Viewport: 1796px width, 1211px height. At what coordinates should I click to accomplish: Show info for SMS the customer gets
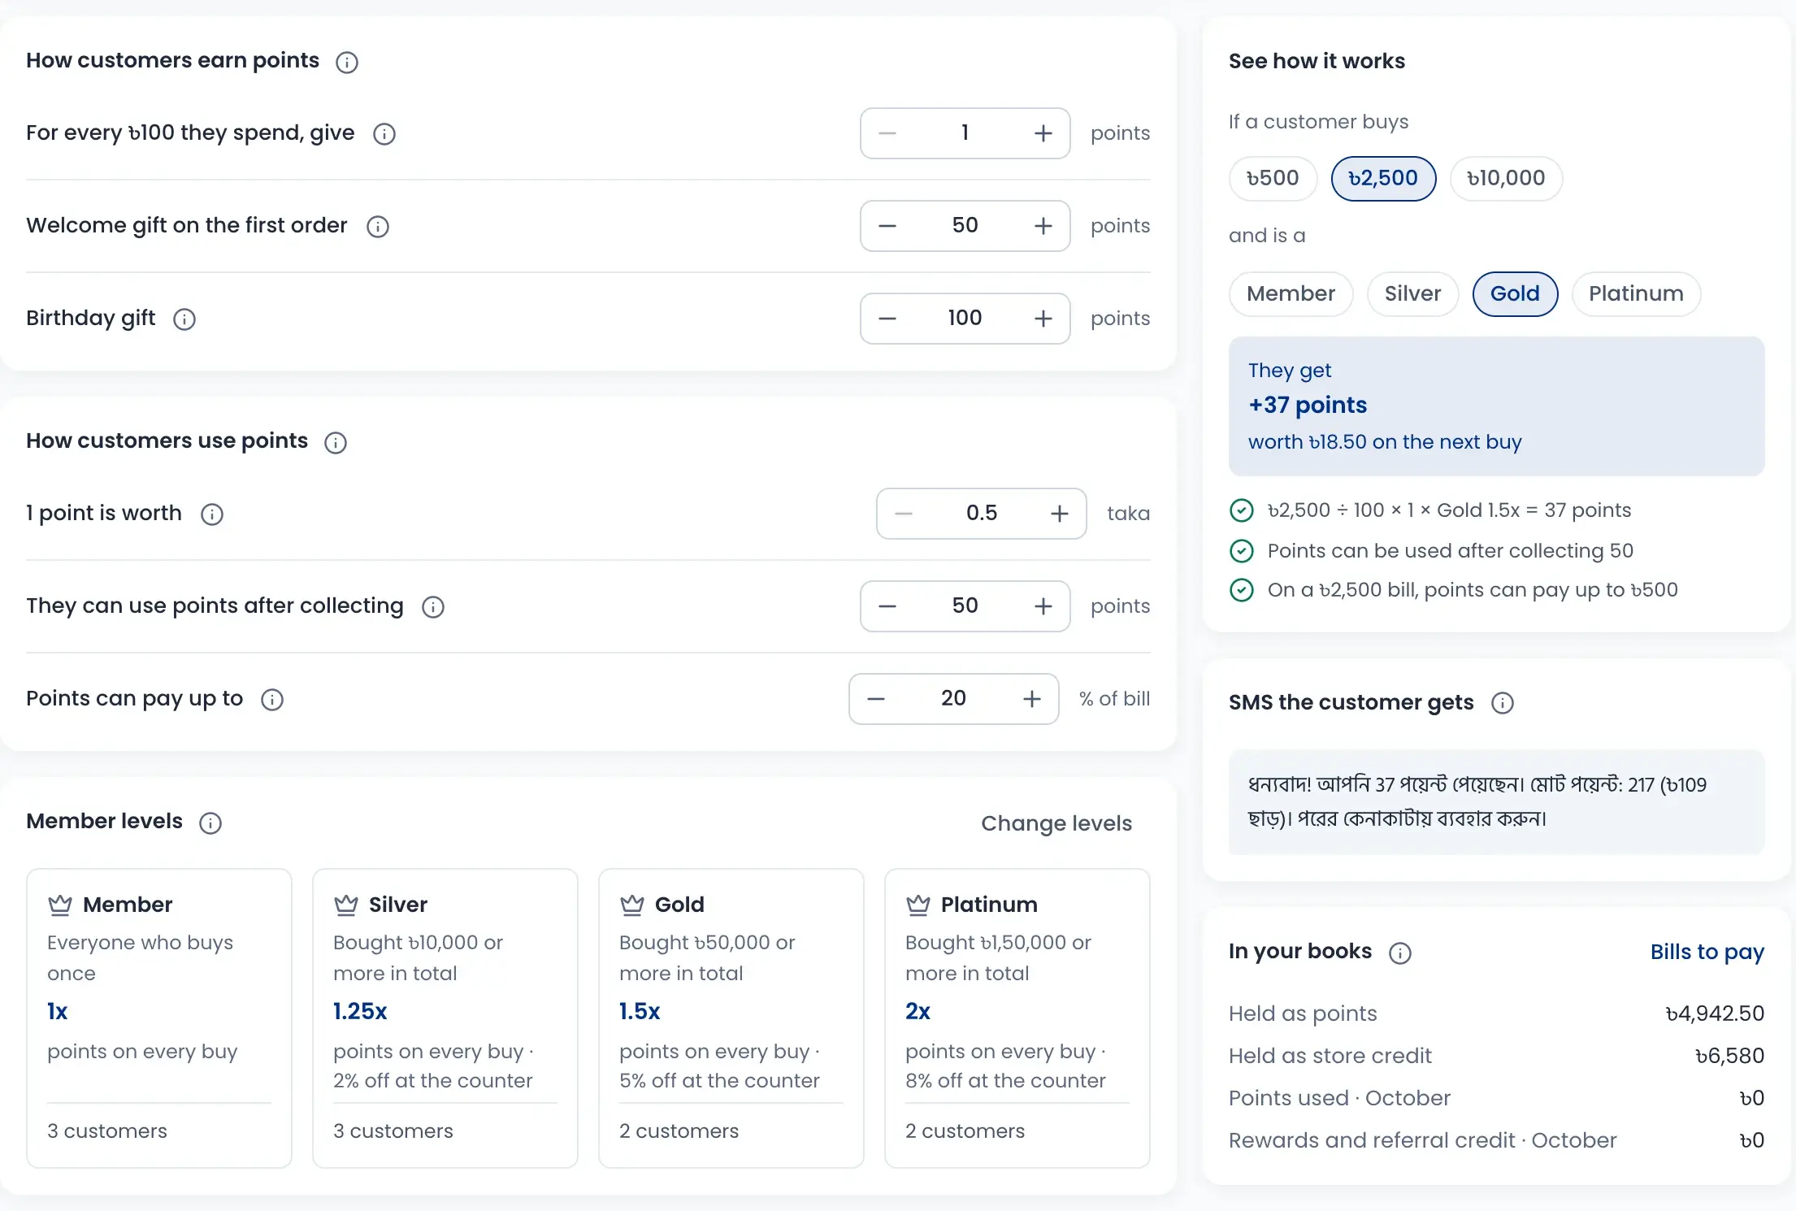pyautogui.click(x=1503, y=702)
